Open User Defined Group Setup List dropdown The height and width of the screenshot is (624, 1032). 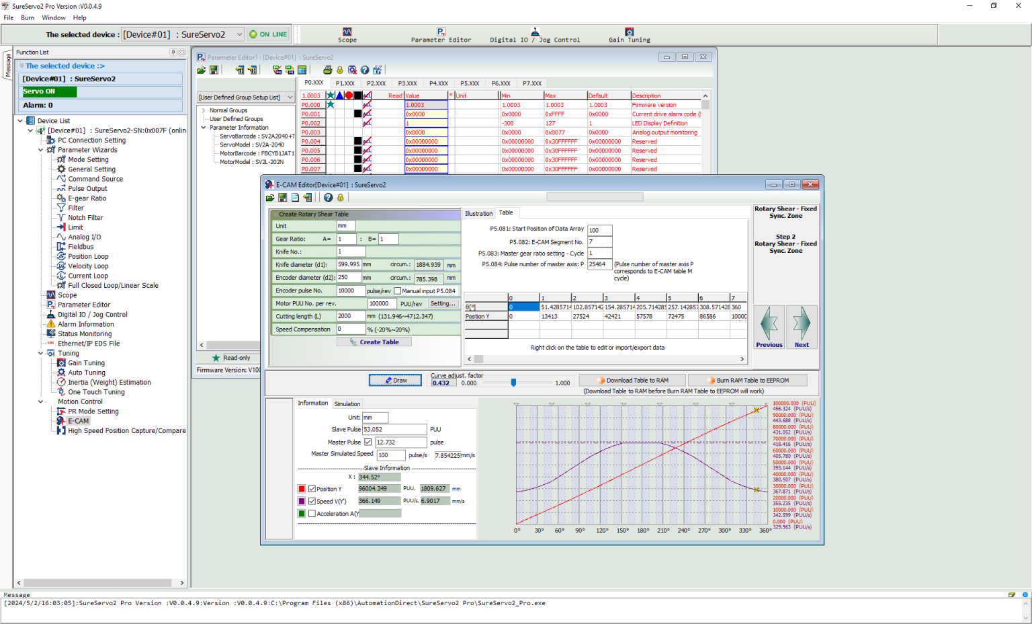click(290, 97)
